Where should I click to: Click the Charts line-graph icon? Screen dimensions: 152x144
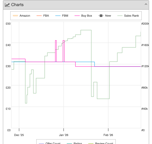pyautogui.click(x=7, y=5)
